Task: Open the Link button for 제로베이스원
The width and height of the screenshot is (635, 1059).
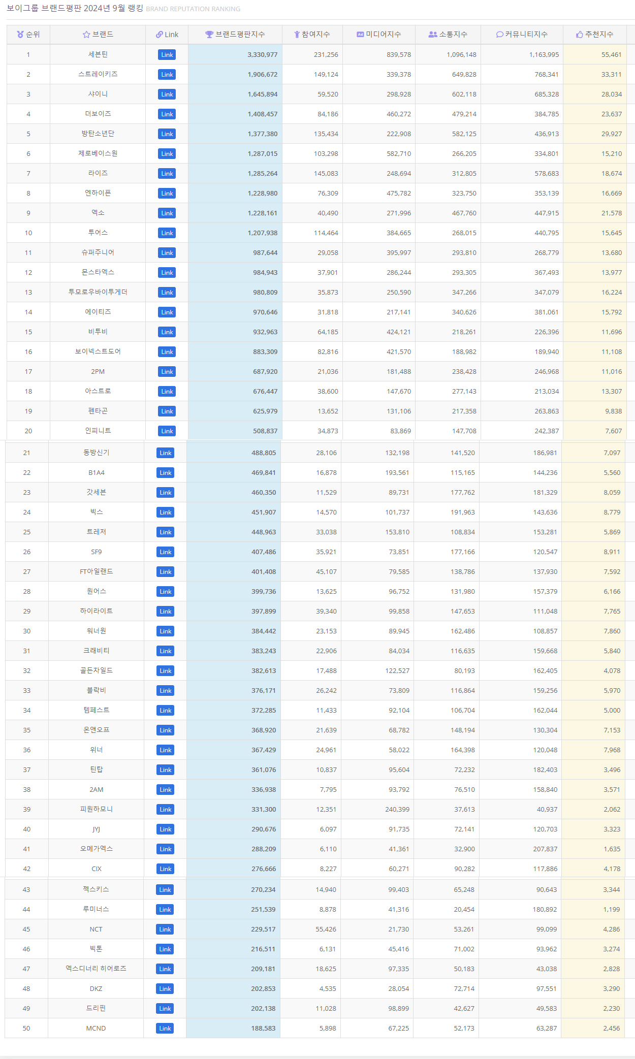Action: tap(167, 154)
